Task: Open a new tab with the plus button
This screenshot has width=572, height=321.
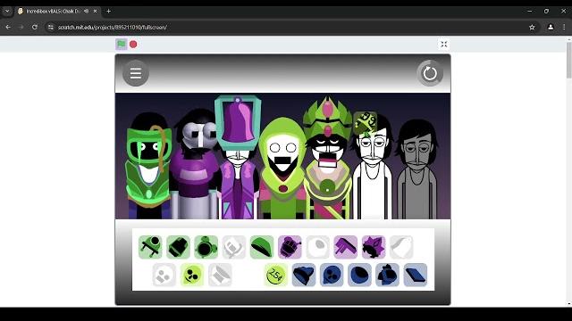Action: tap(108, 12)
